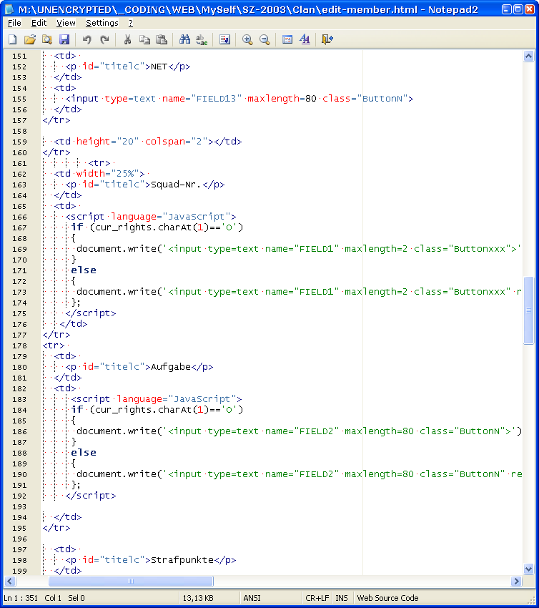Undo the last edit via toolbar

(x=86, y=39)
